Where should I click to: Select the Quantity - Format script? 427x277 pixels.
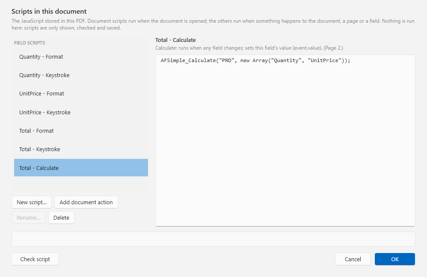pyautogui.click(x=81, y=57)
